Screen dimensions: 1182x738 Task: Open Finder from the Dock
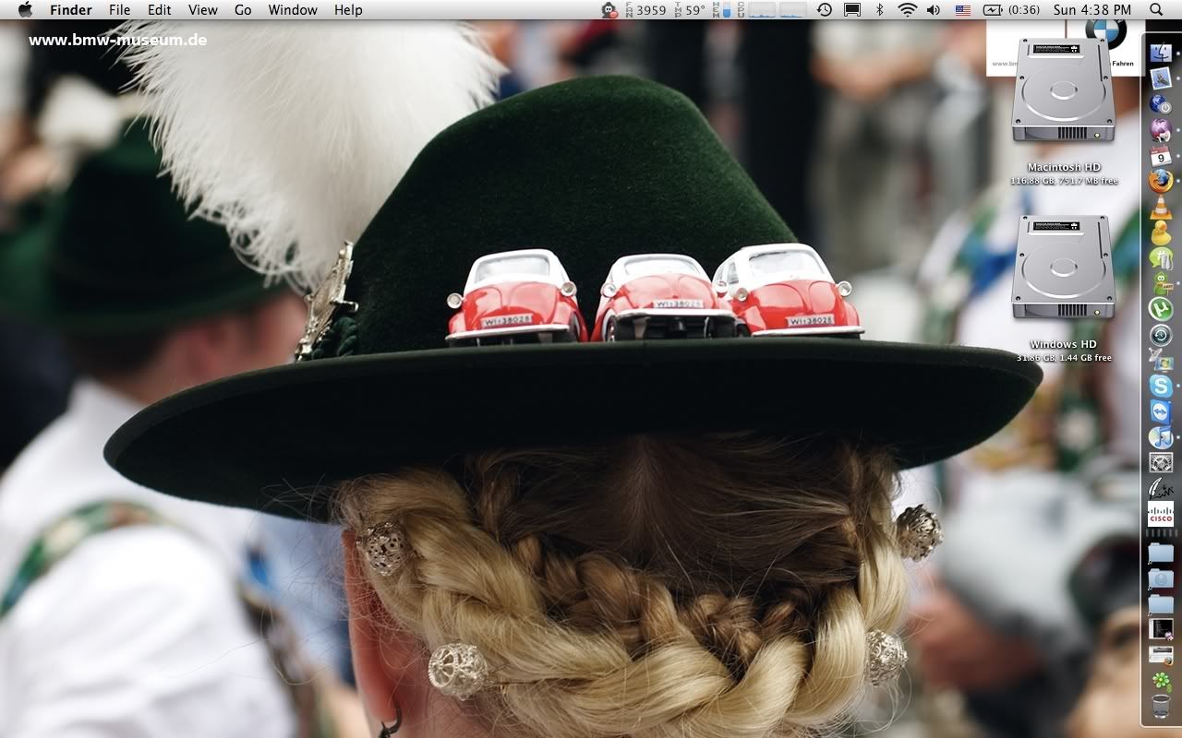(x=1161, y=54)
